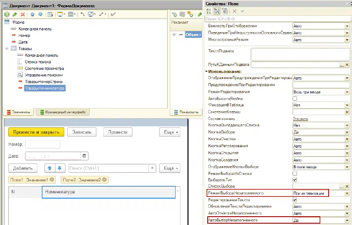
Task: Toggle РежимВыбораИзСписка checkbox
Action: (x=295, y=173)
